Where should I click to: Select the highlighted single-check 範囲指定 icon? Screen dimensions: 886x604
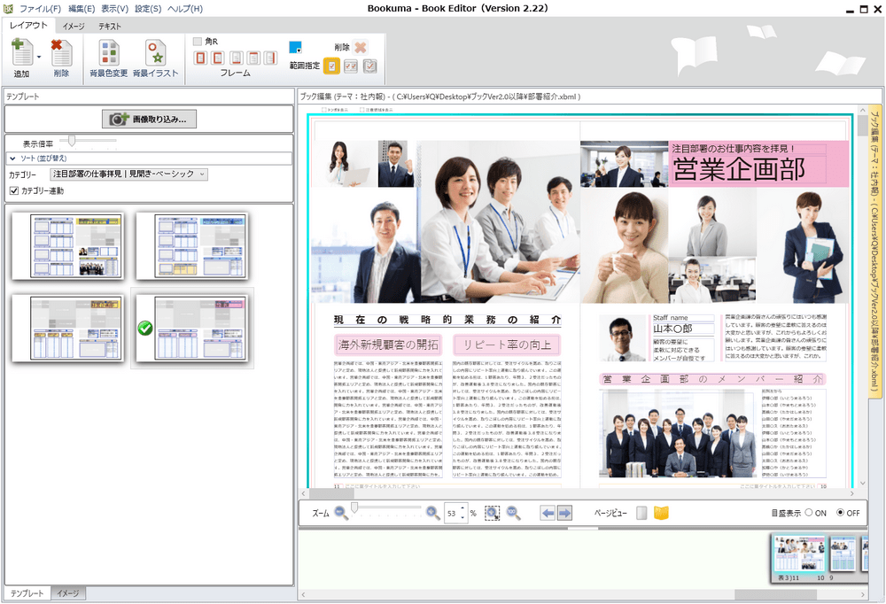click(331, 66)
